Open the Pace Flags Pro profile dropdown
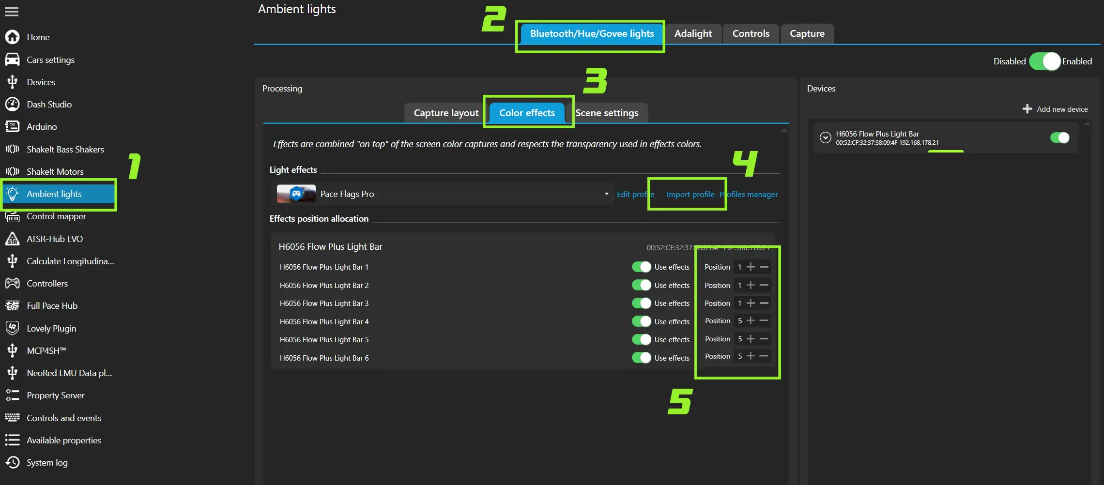1104x485 pixels. point(606,194)
